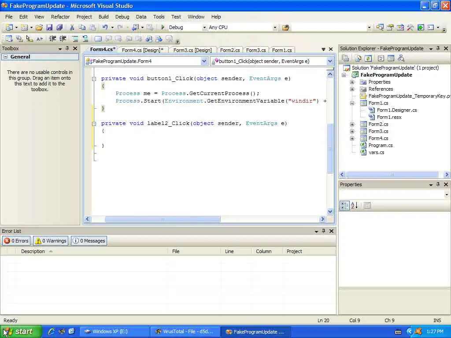The image size is (451, 338).
Task: Switch Properties panel to Categorized view
Action: 344,206
